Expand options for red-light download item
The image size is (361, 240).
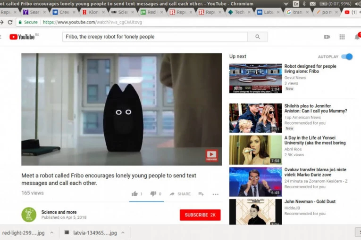tap(51, 232)
